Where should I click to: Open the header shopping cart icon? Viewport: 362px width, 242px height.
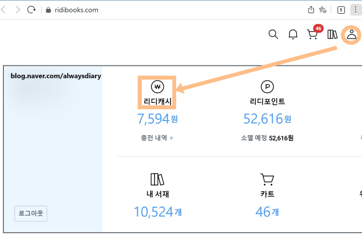pos(312,35)
